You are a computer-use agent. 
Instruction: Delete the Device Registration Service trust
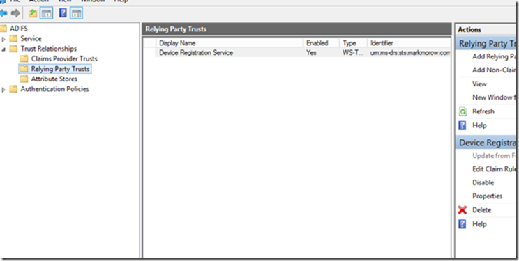(x=482, y=210)
